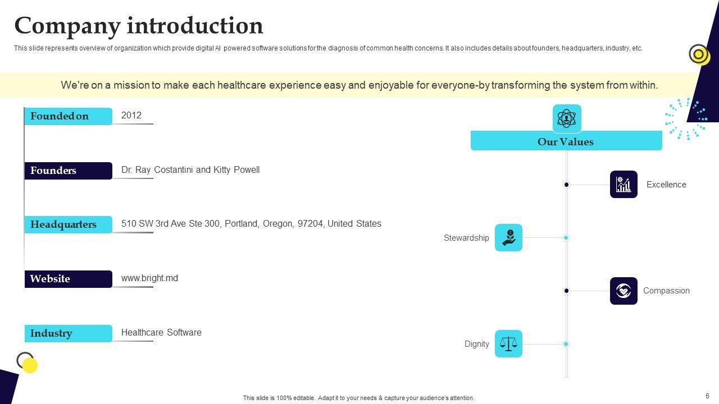Click the Stewardship hand-plant icon

(508, 238)
